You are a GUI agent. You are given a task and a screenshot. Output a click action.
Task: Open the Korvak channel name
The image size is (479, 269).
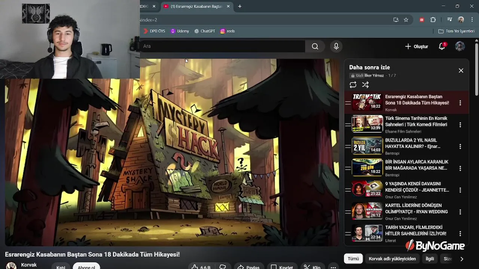click(x=29, y=265)
